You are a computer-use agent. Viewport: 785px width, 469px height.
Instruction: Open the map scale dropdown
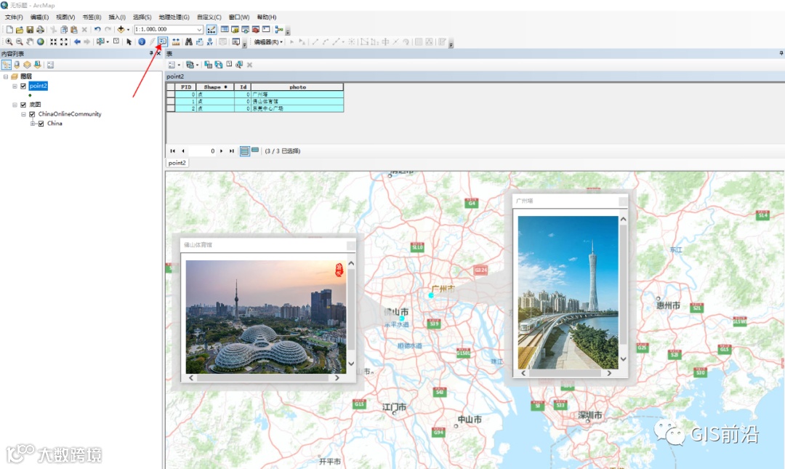coord(199,30)
